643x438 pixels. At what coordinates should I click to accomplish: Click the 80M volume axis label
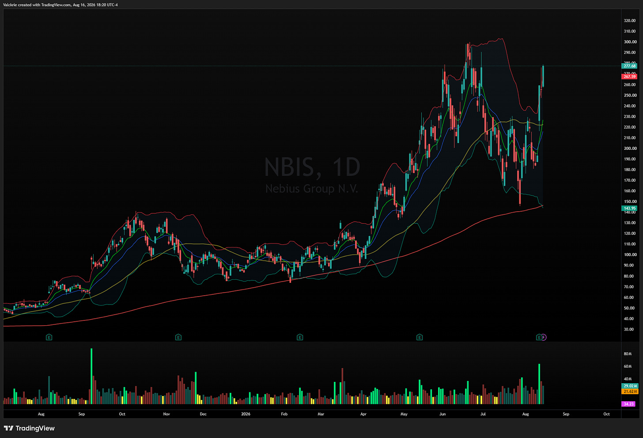[x=628, y=354]
